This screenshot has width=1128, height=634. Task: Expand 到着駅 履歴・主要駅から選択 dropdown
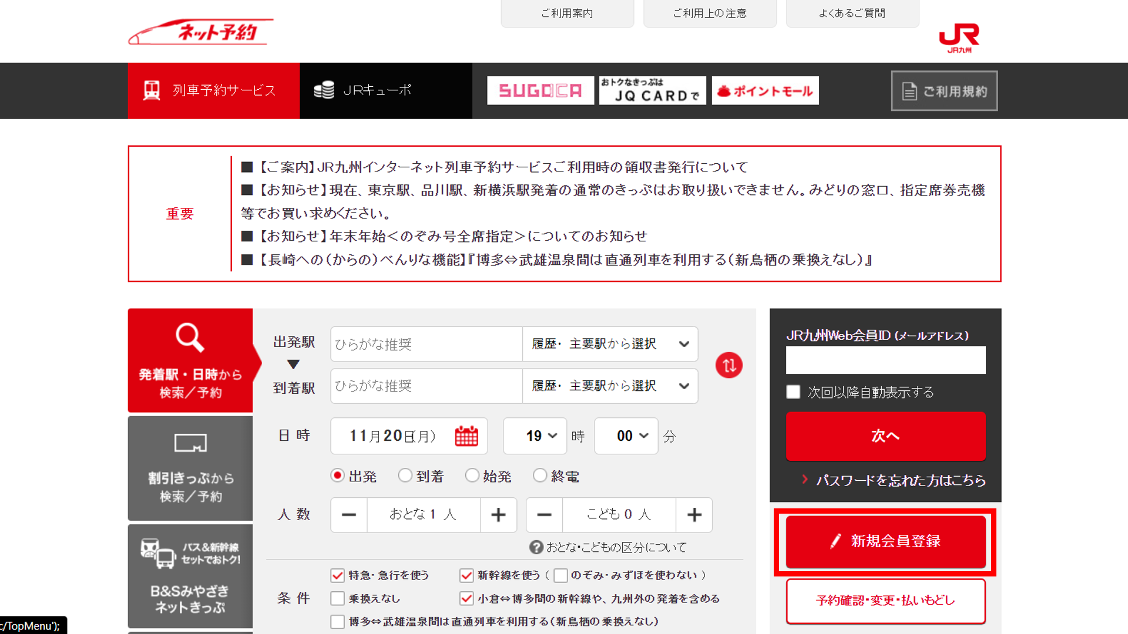point(610,386)
